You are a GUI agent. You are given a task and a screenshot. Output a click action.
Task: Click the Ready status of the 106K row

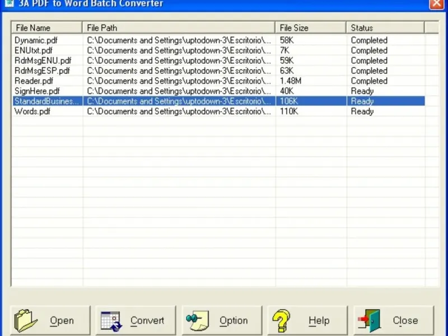click(362, 101)
